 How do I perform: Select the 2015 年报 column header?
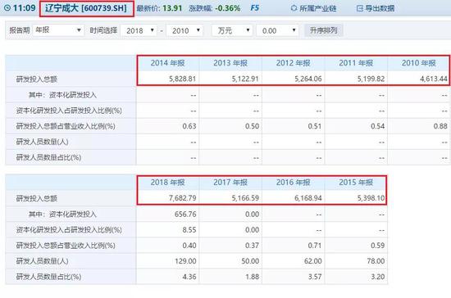click(356, 183)
